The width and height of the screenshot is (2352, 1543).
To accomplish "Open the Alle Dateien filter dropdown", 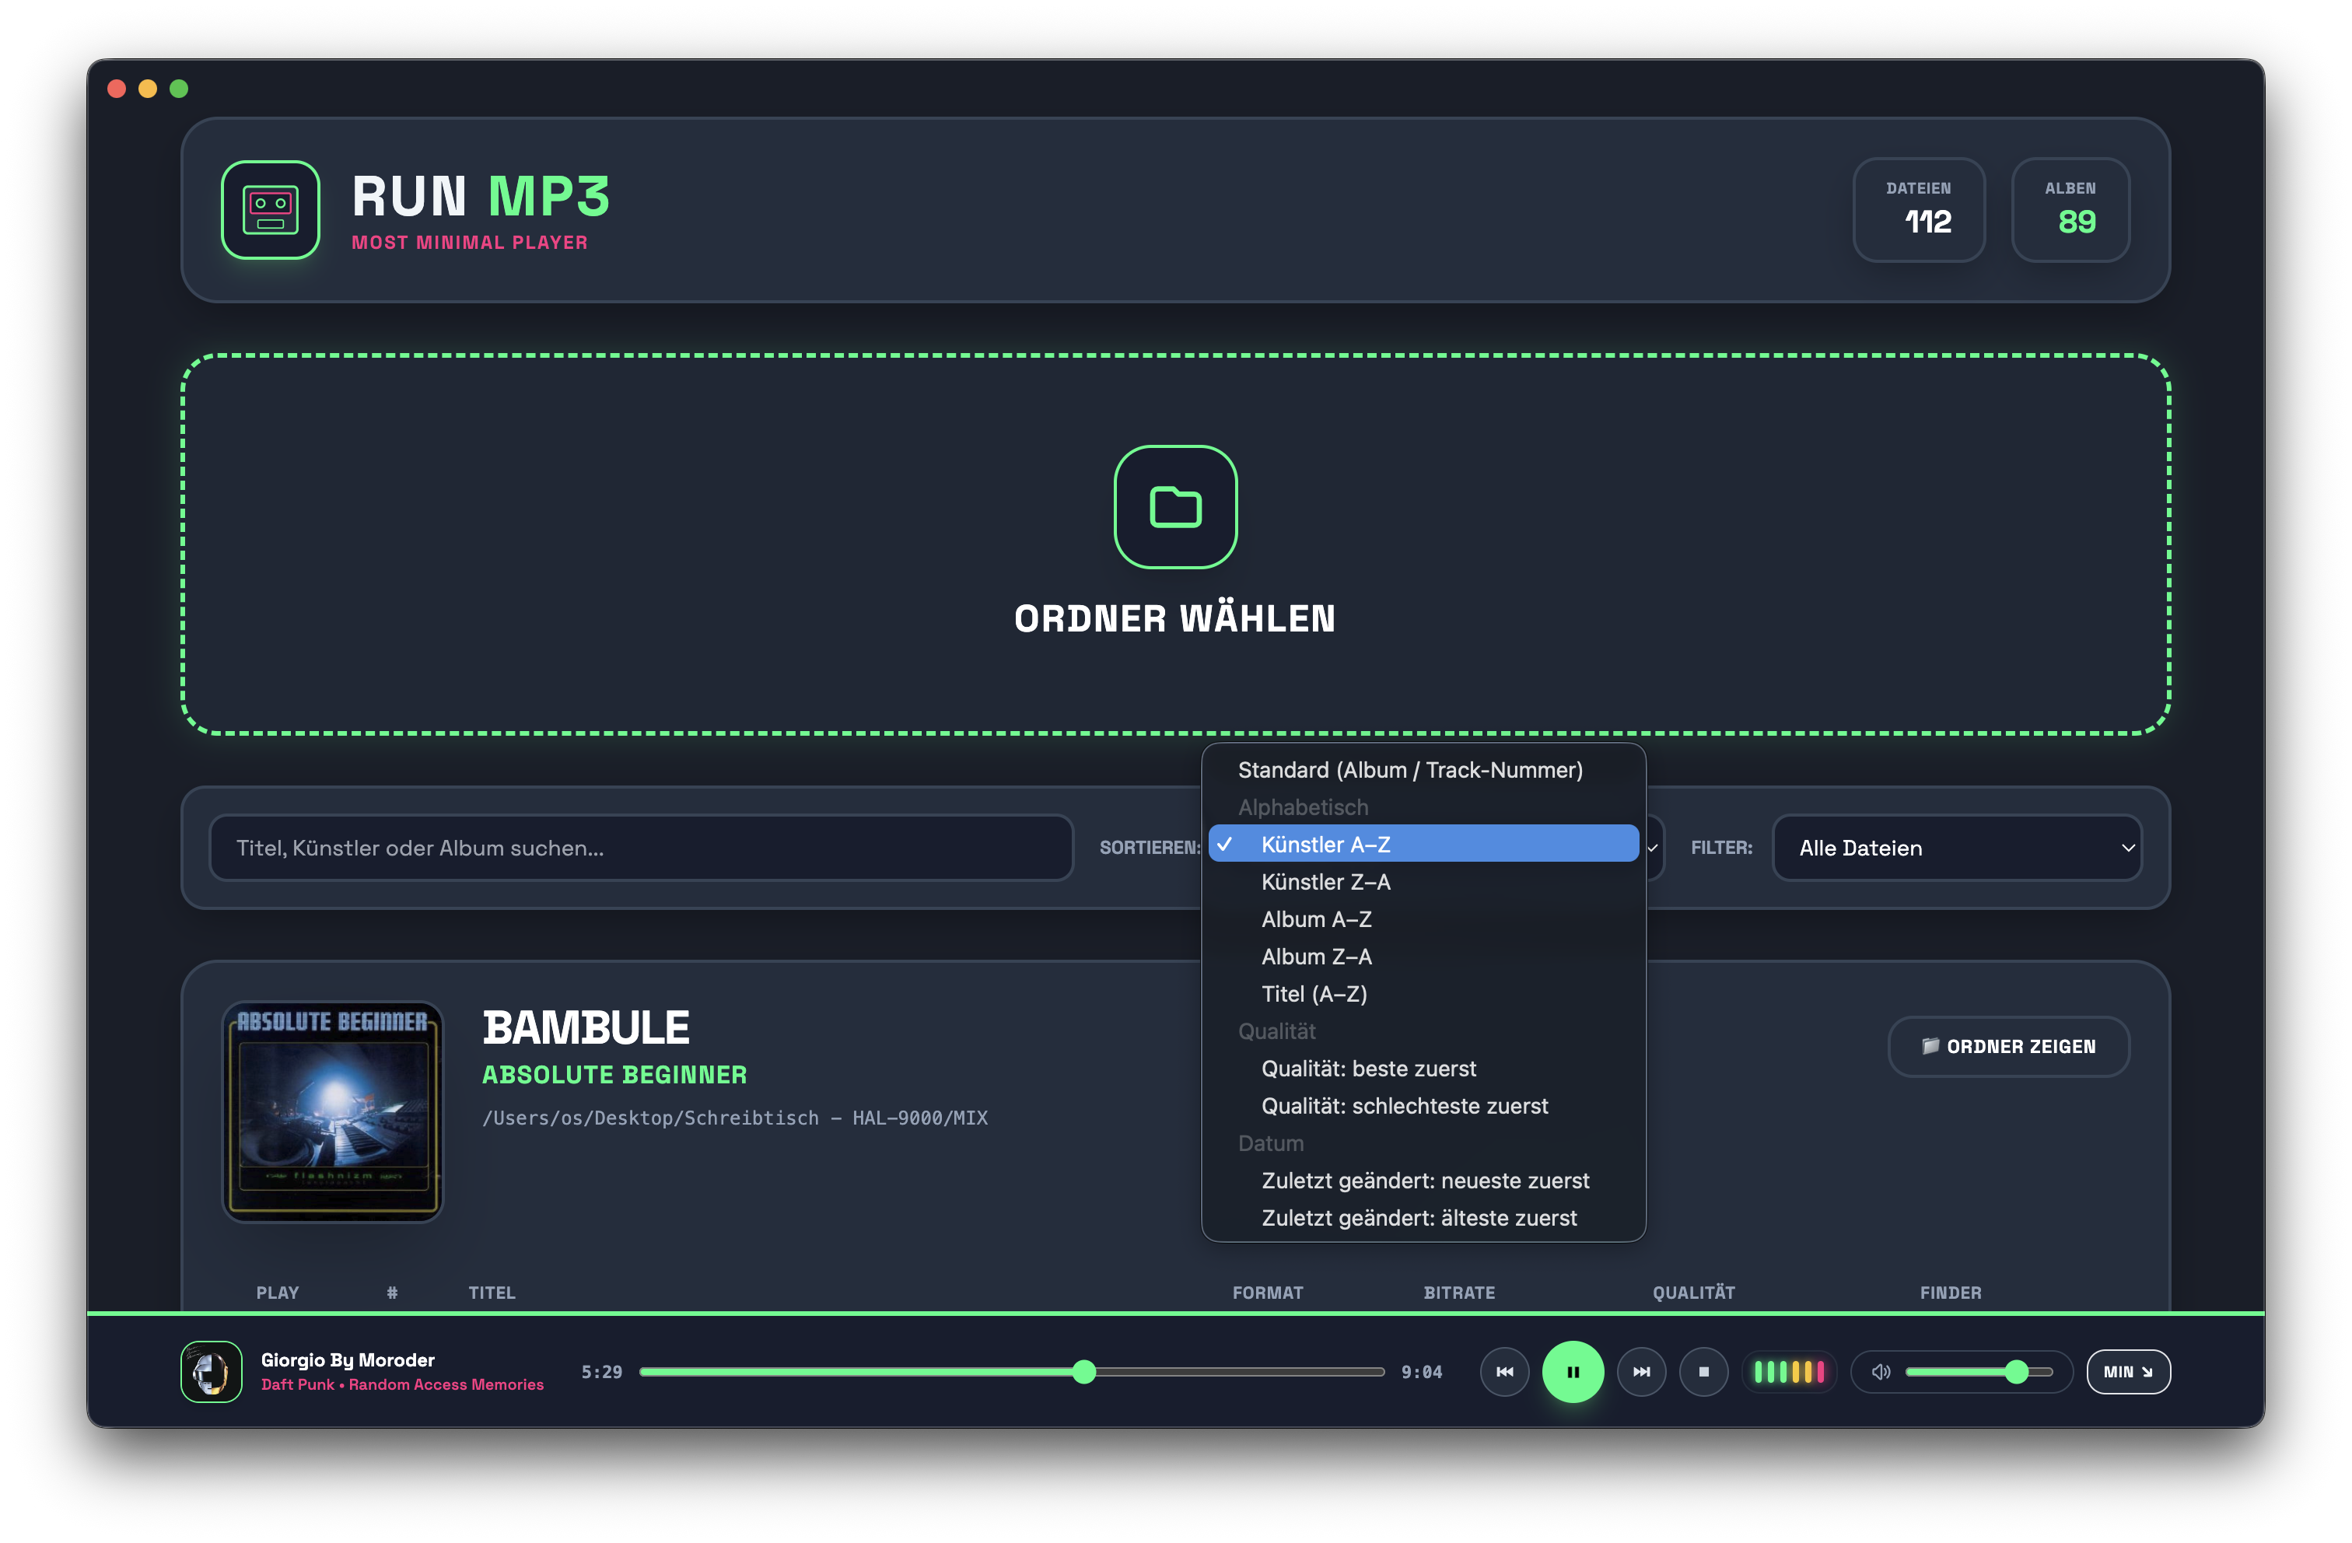I will click(x=1957, y=847).
